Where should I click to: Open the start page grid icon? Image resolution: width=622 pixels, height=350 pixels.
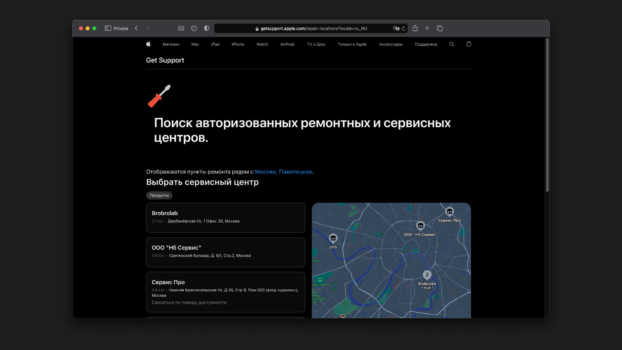point(181,28)
